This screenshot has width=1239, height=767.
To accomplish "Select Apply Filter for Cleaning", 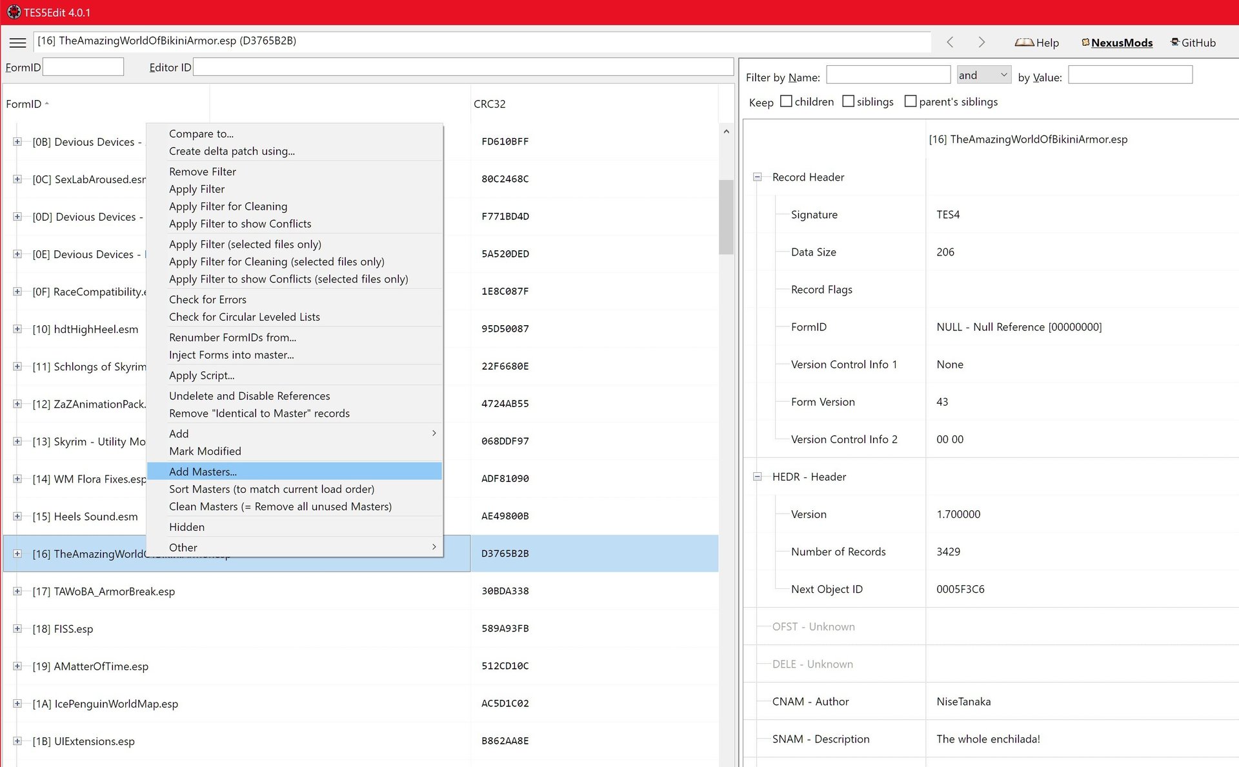I will point(294,206).
